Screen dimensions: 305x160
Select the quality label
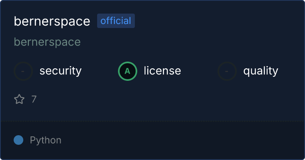click(260, 71)
